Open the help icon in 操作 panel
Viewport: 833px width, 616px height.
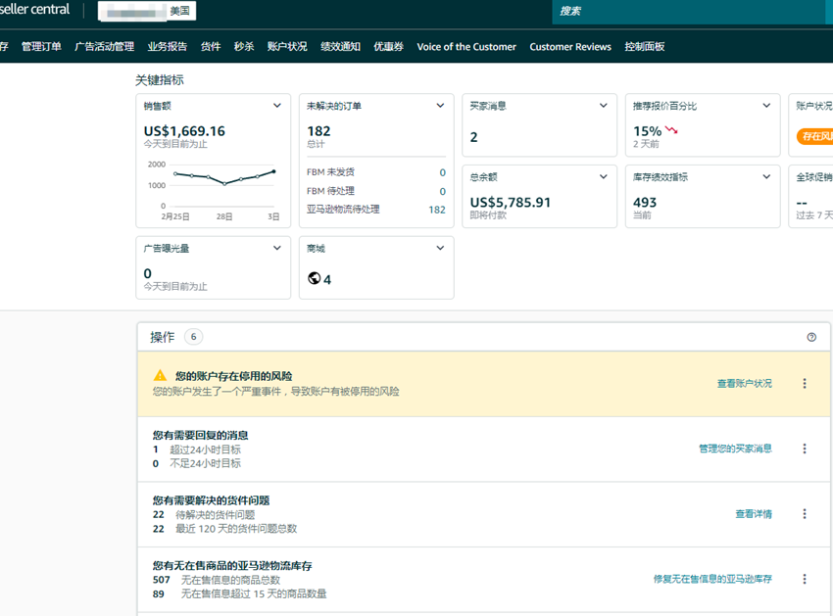pos(811,337)
